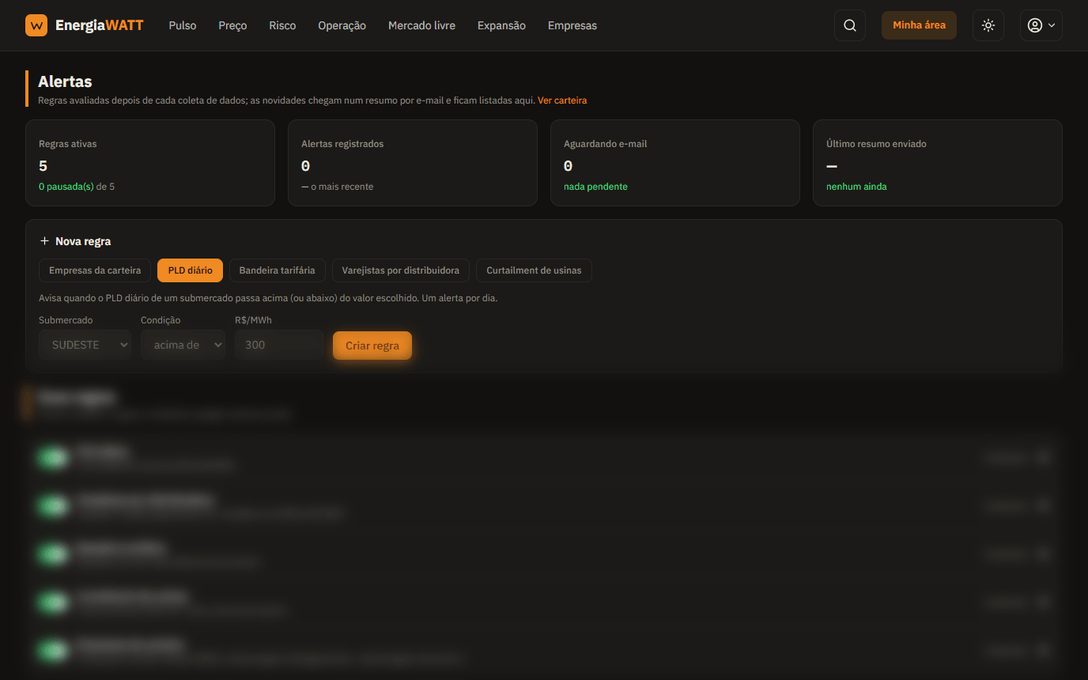1088x680 pixels.
Task: Choose the PLD diário rule tab
Action: click(190, 270)
